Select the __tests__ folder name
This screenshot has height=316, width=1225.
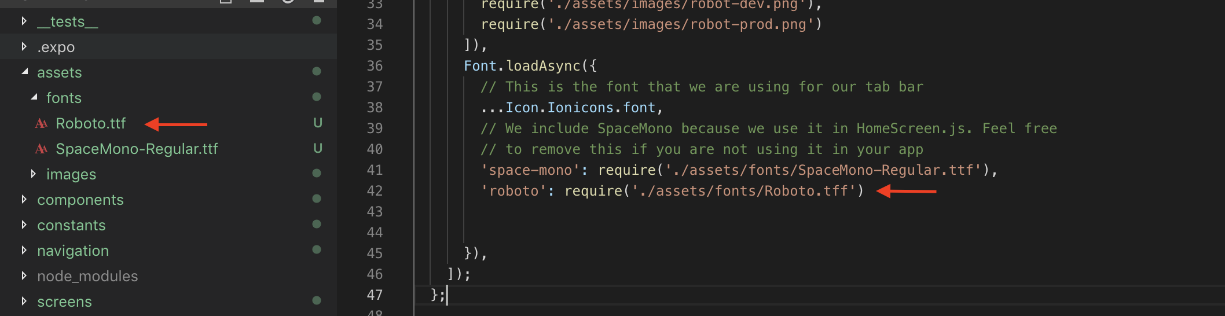coord(68,21)
